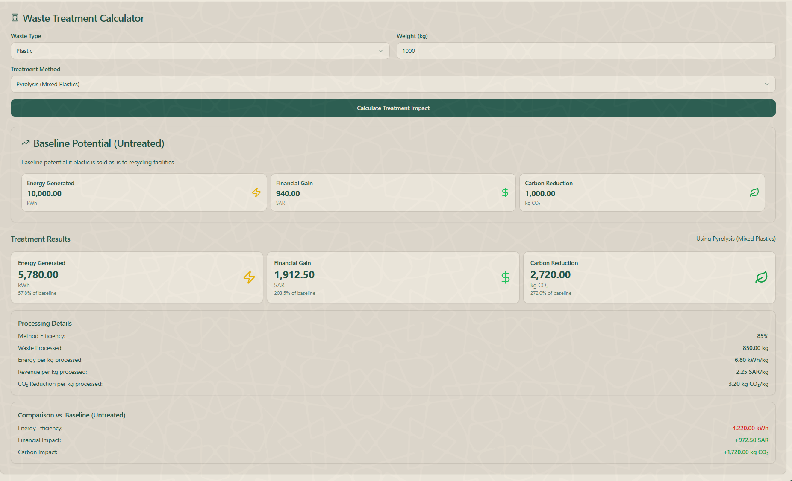Image resolution: width=792 pixels, height=481 pixels.
Task: Focus the Weight (kg) input field
Action: [586, 51]
